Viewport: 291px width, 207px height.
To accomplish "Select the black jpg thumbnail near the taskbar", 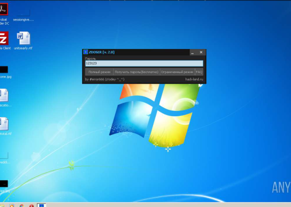I will 4,183.
